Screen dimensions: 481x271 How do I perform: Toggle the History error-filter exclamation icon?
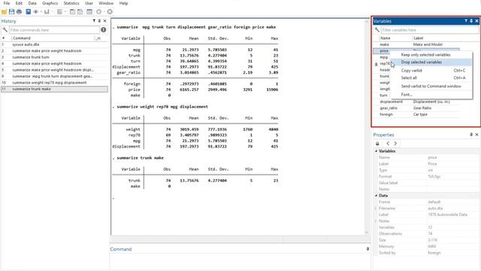[x=104, y=30]
